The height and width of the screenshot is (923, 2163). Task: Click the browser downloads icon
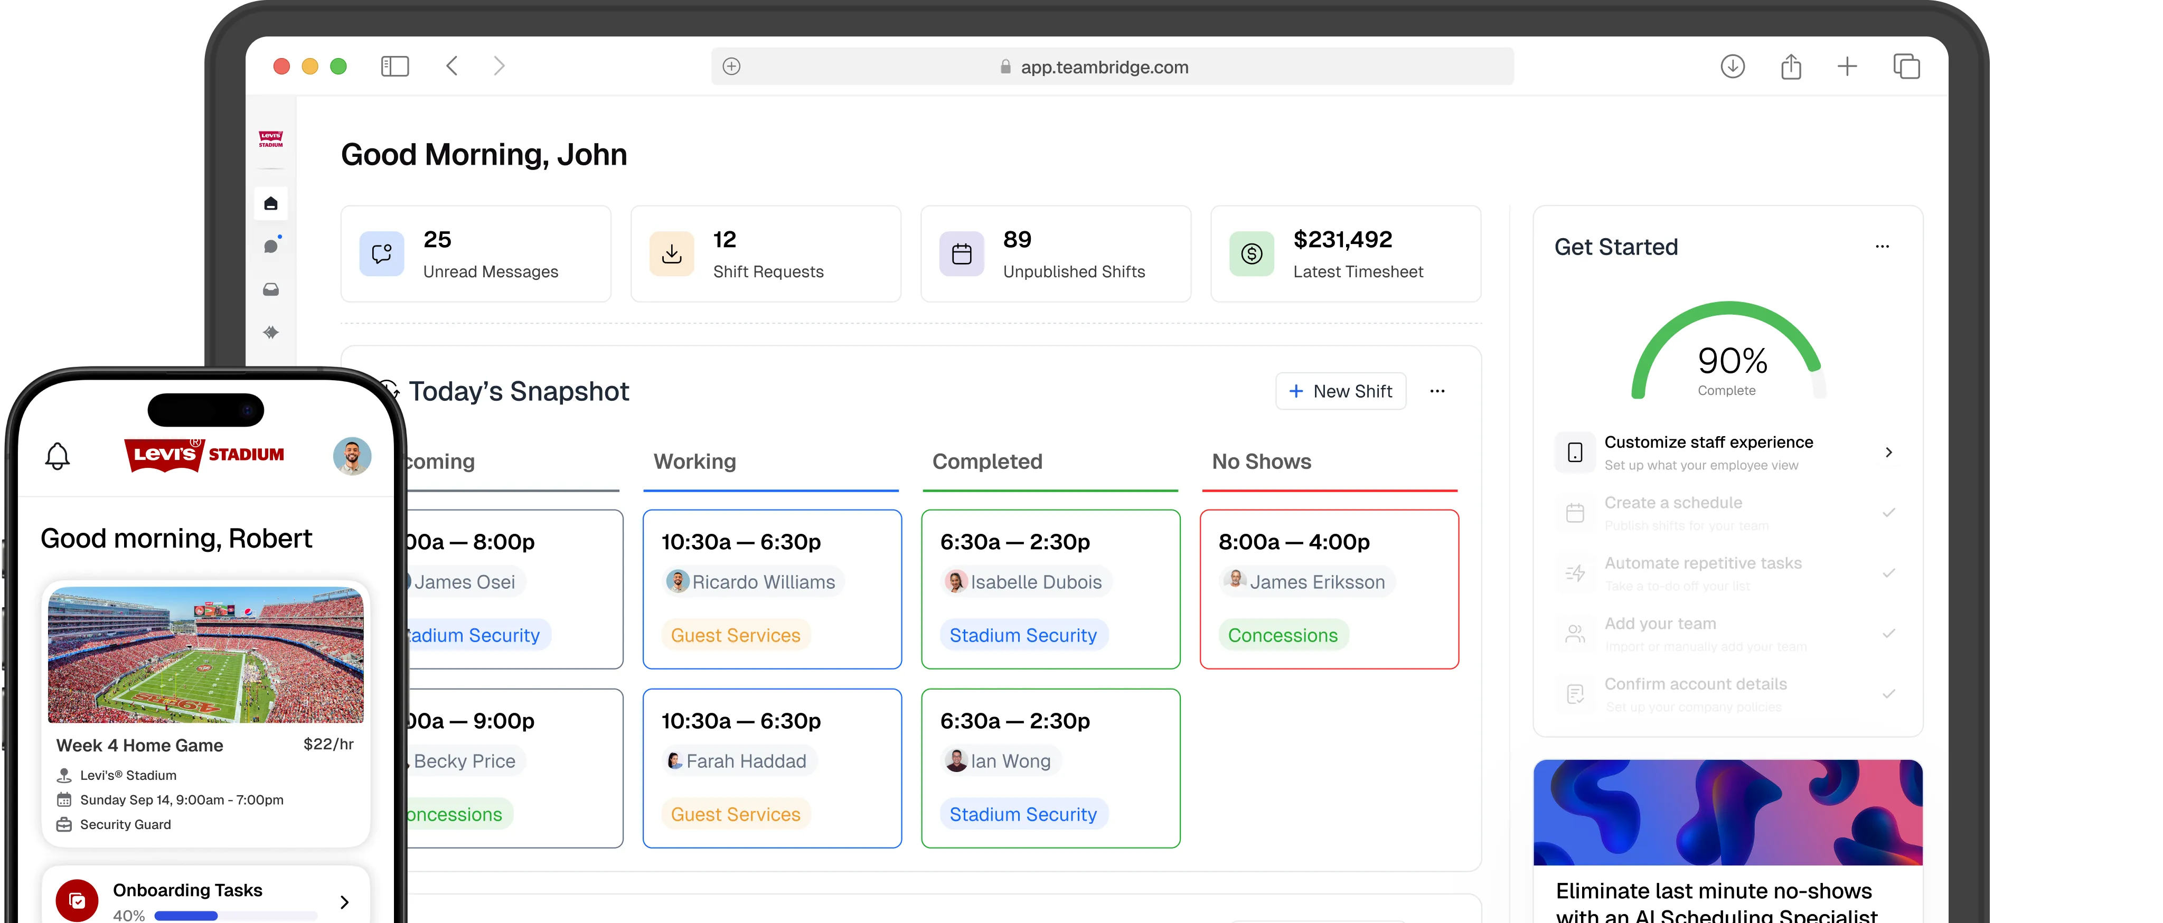click(1732, 67)
